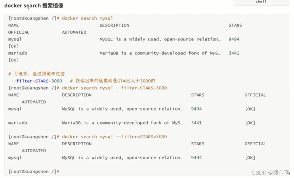
Task: Click the comment "搜索出来的镜像就是STARS大于3000的"
Action: point(115,81)
